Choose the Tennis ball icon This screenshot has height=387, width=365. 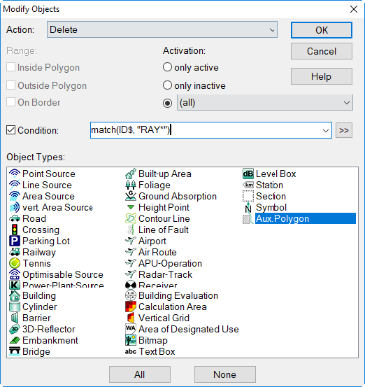click(15, 263)
